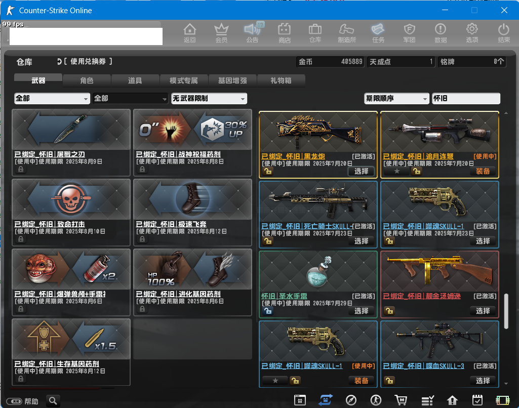Toggle the favorite star on 追月连弩
Viewport: 519px width, 408px height.
[x=397, y=171]
